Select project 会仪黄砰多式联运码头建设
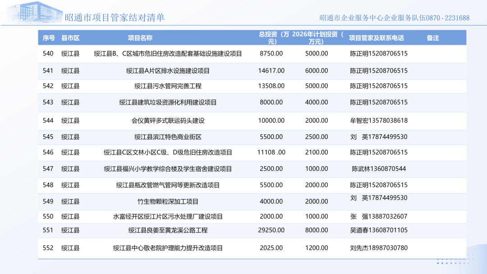Image resolution: width=487 pixels, height=274 pixels. 168,120
